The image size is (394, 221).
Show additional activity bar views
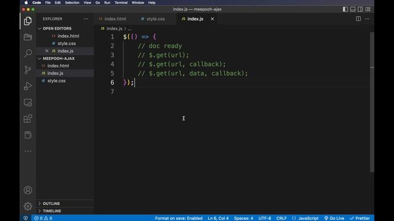(x=28, y=151)
